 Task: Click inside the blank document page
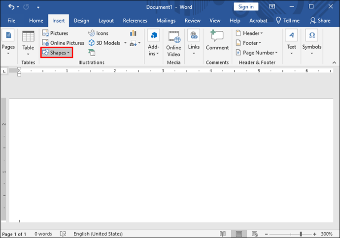pos(171,160)
